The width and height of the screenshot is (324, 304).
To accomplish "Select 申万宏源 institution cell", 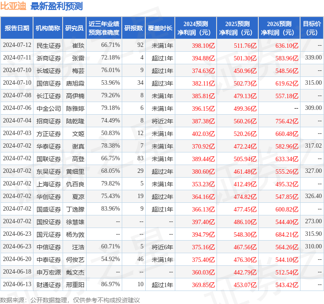I will pyautogui.click(x=49, y=272).
